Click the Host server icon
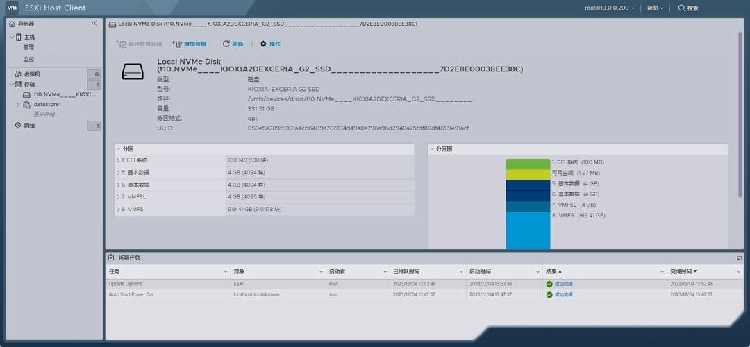Viewport: 750px width, 347px height. 19,37
